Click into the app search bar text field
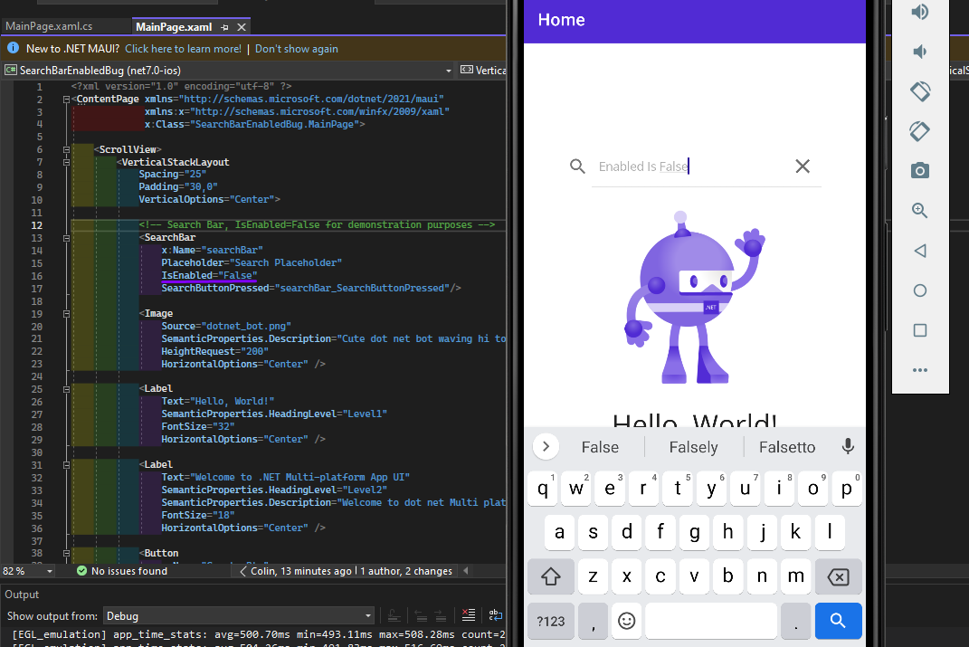Viewport: 969px width, 647px height. point(691,167)
